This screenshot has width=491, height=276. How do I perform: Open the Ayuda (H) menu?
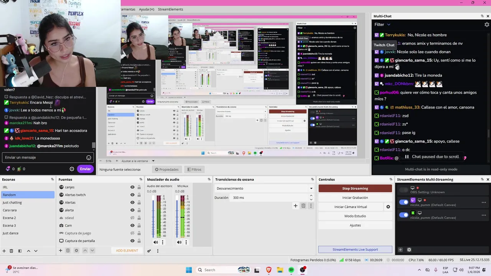click(147, 9)
